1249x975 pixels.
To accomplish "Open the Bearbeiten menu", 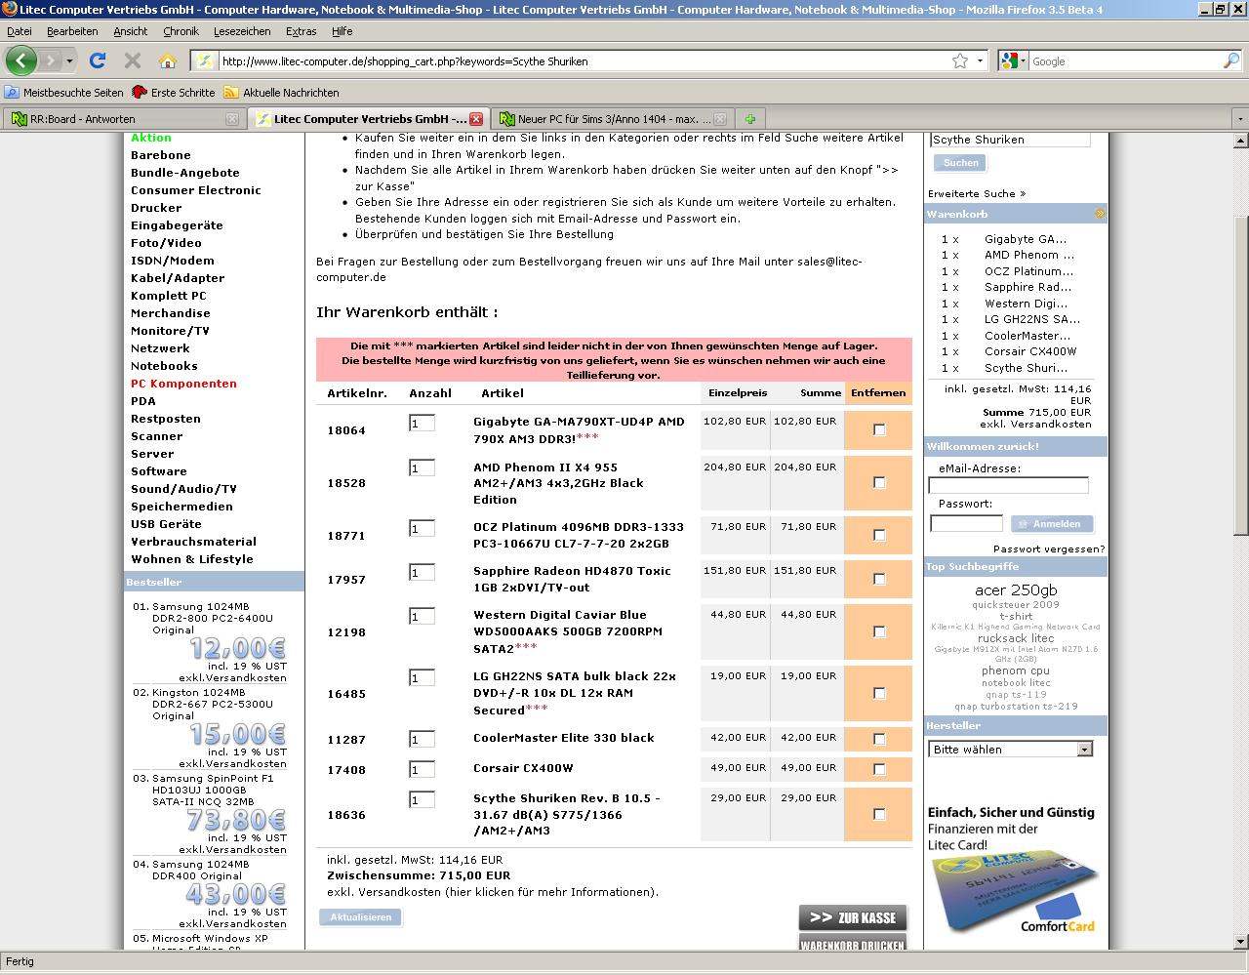I will (72, 31).
